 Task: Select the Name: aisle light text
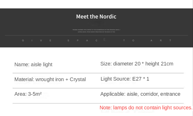(x=33, y=64)
